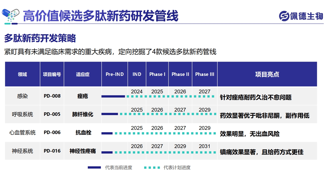Image resolution: width=333 pixels, height=176 pixels.
Task: Select project code PD-008
Action: pyautogui.click(x=52, y=96)
